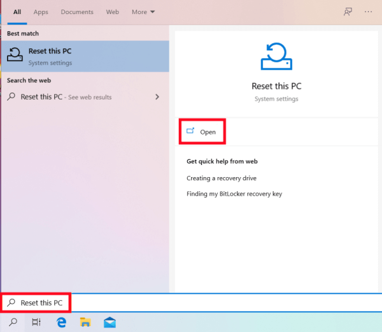
Task: Expand the web results chevron arrow
Action: tap(157, 97)
